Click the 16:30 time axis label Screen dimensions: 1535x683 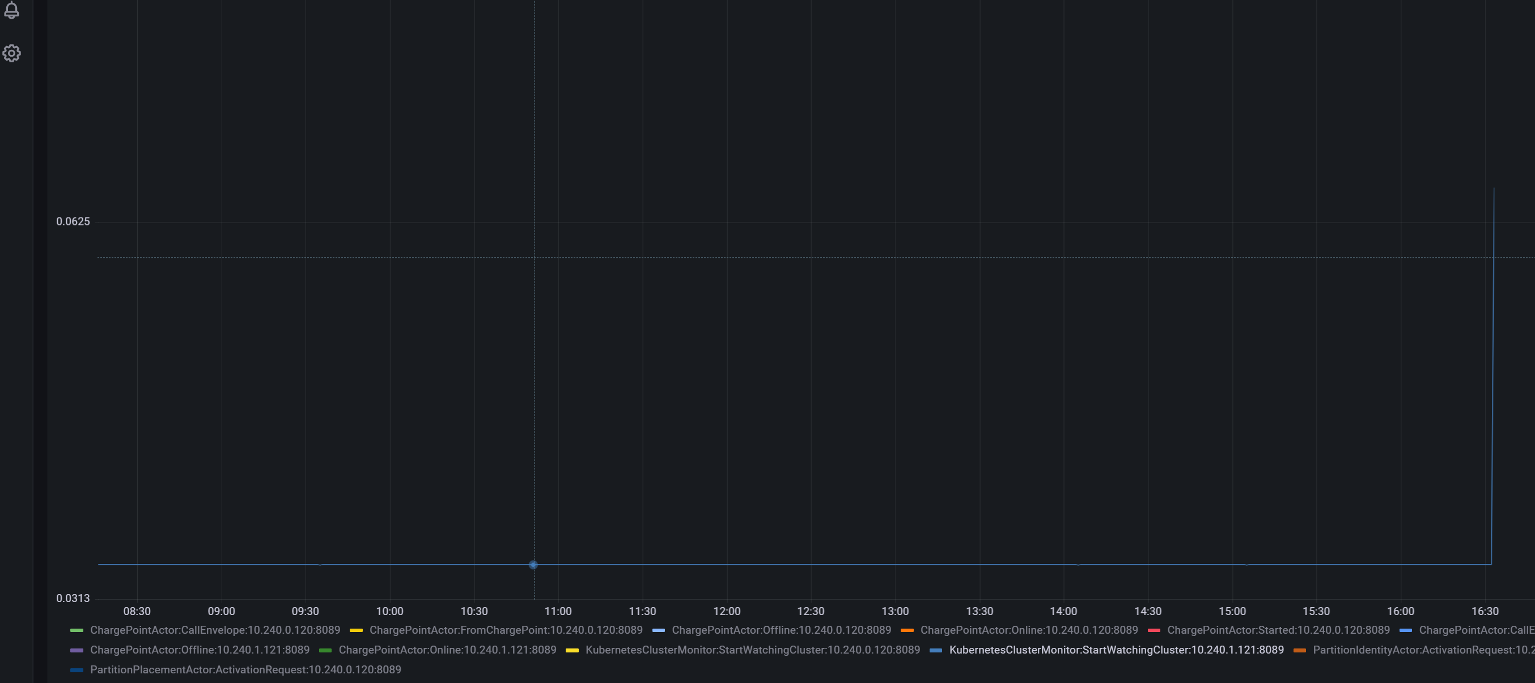point(1485,611)
